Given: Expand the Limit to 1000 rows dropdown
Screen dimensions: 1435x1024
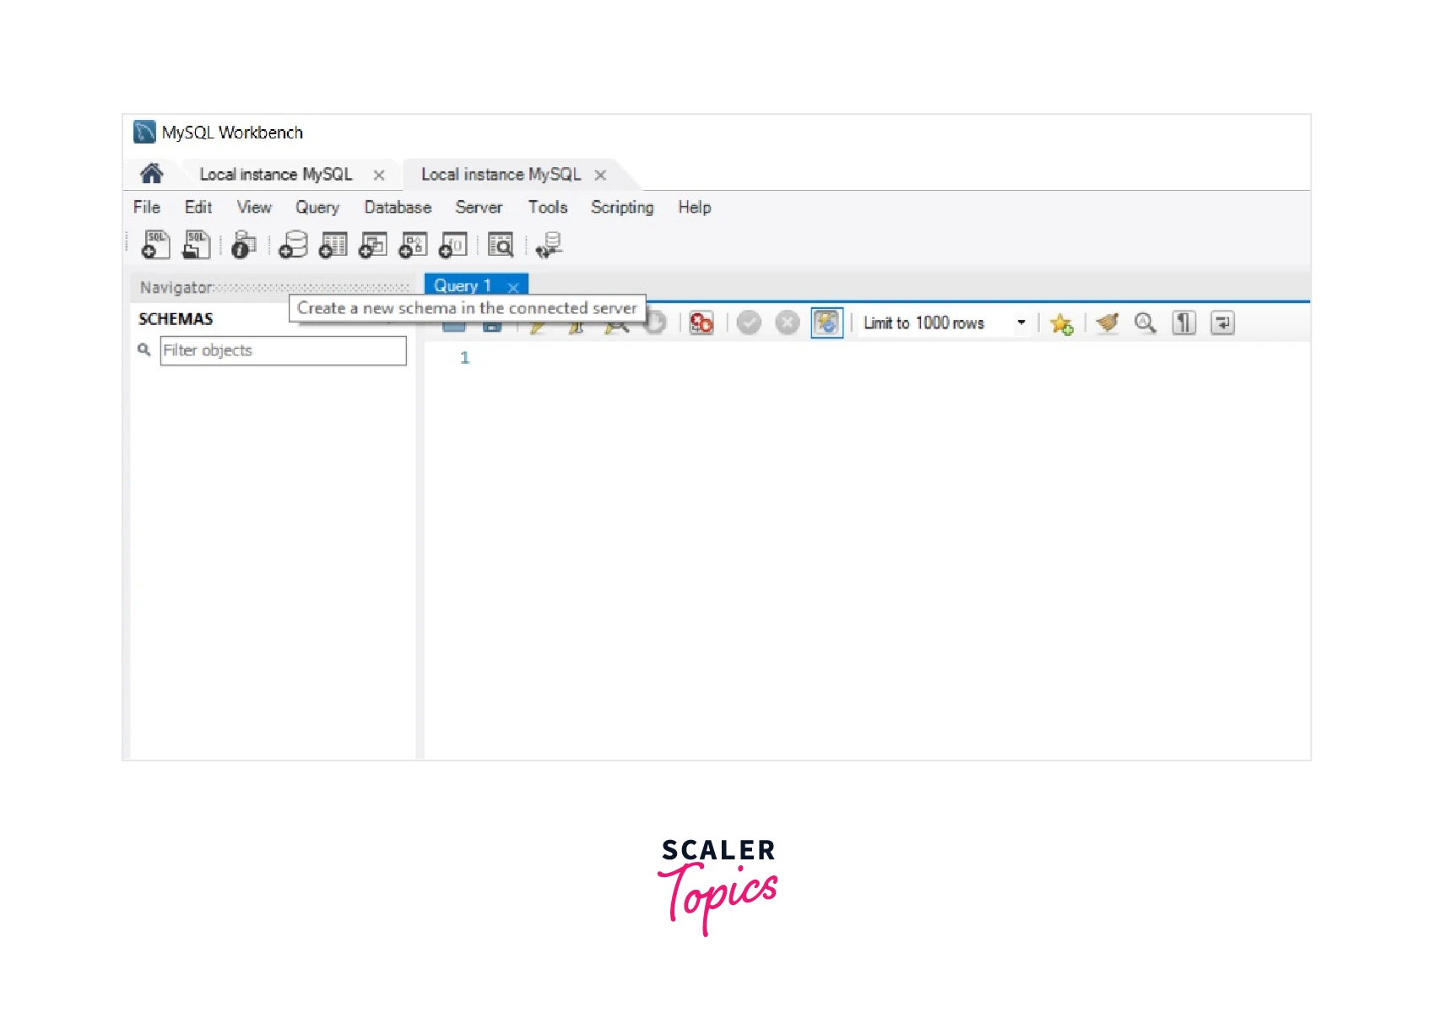Looking at the screenshot, I should [x=1021, y=323].
